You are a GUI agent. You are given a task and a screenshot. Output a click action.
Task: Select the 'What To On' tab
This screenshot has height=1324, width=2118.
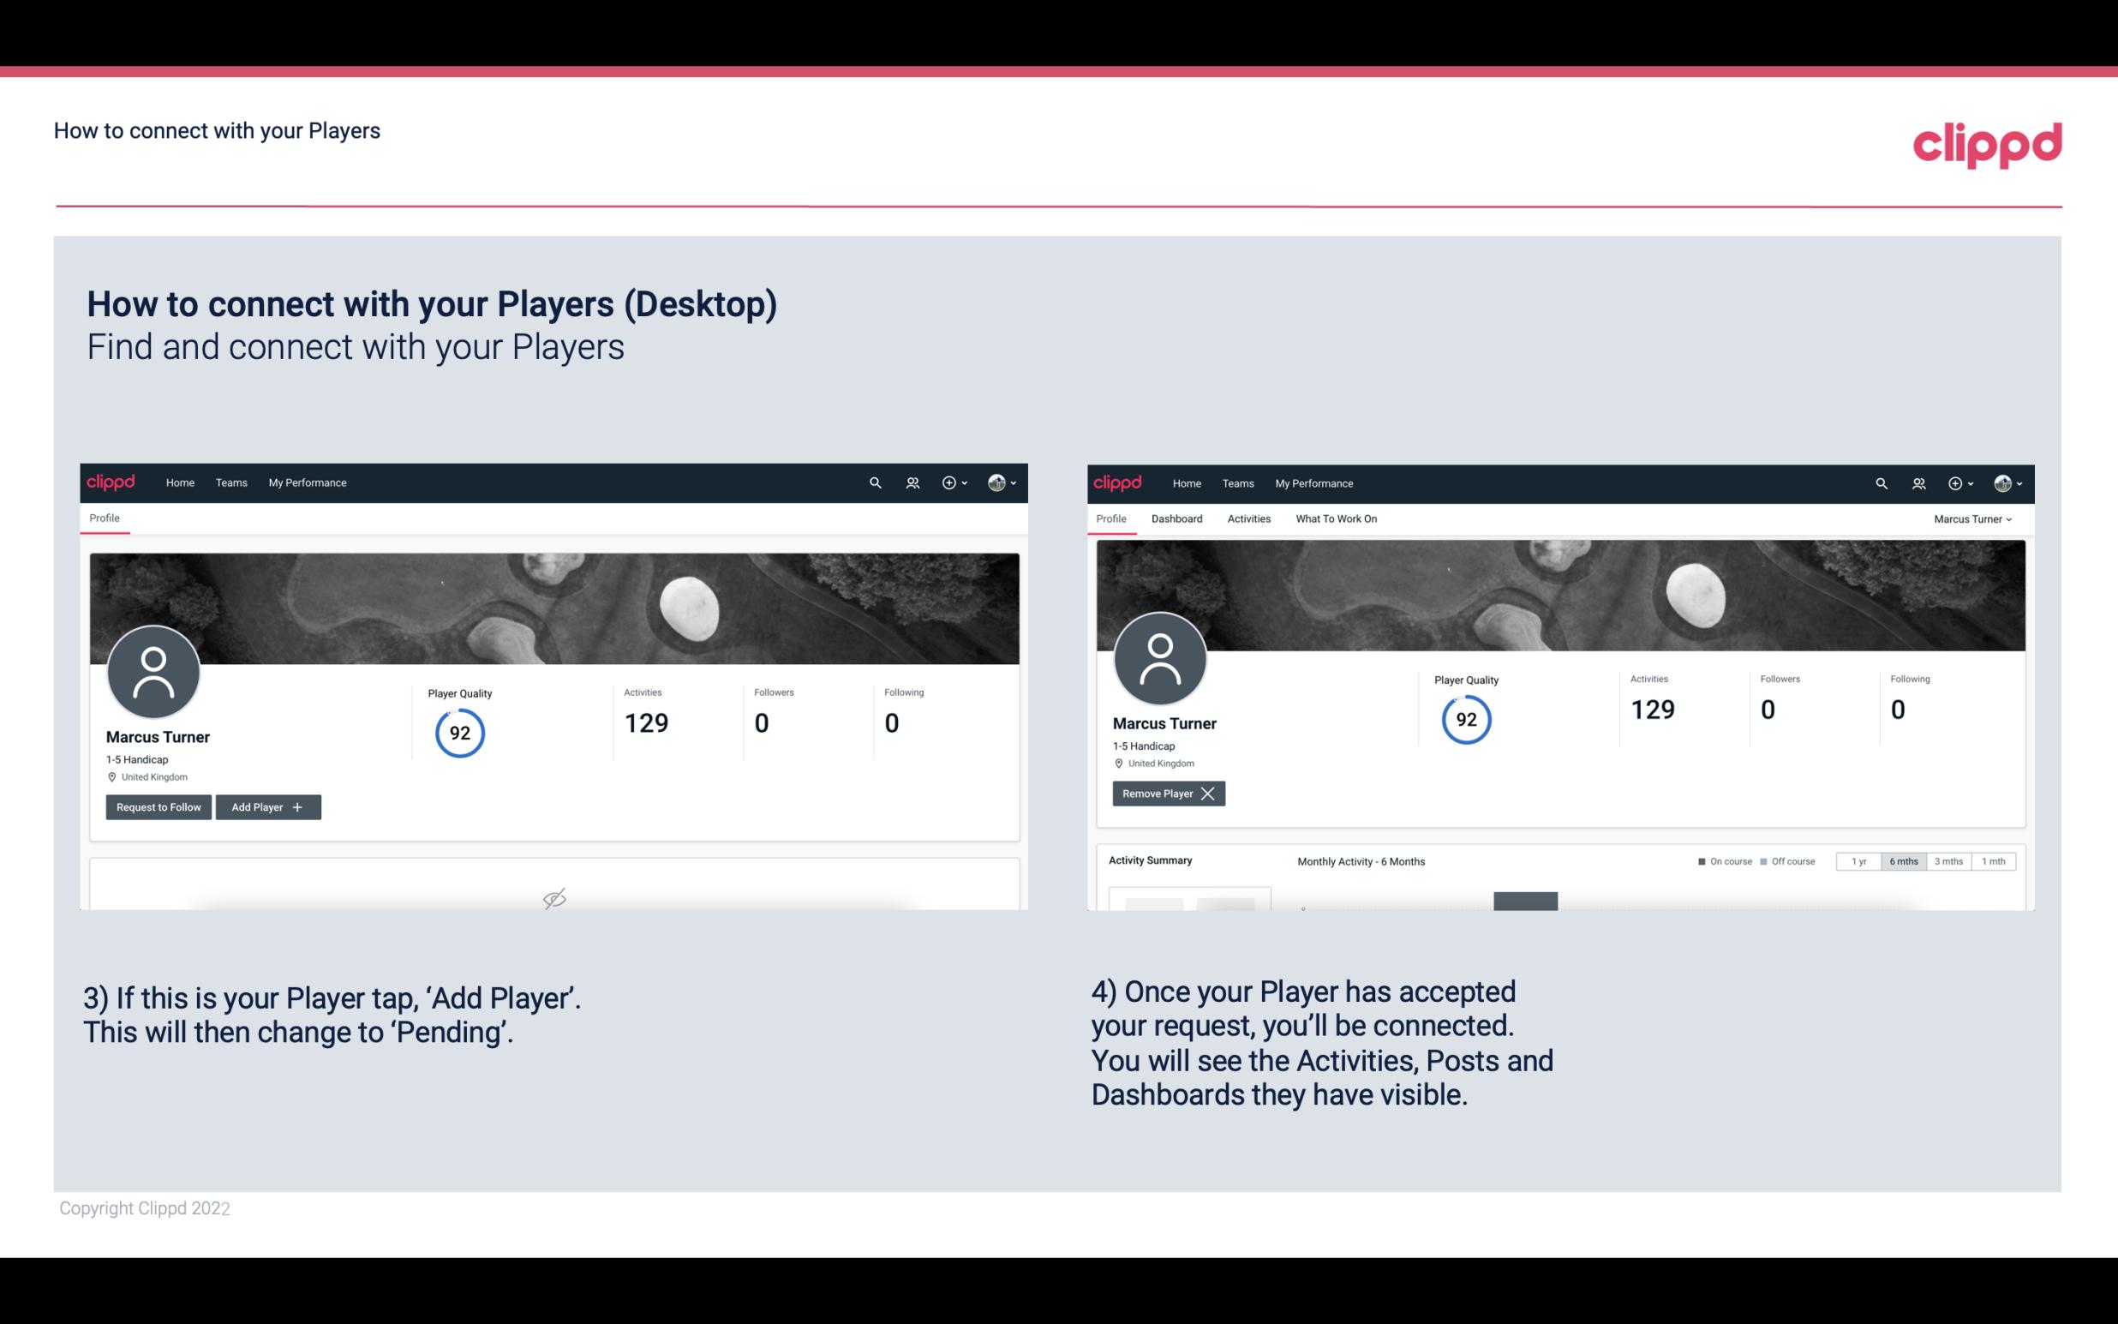(x=1336, y=518)
